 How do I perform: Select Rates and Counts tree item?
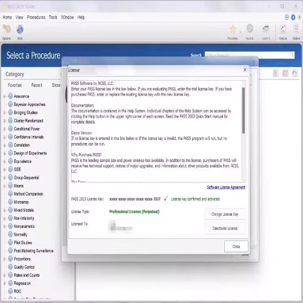point(27,275)
